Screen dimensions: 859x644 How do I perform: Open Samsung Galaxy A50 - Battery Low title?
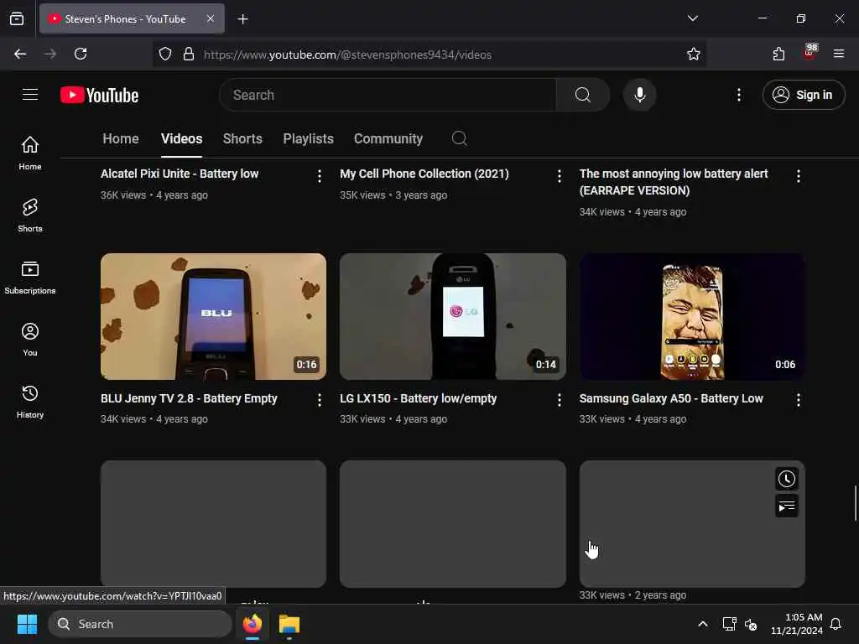pyautogui.click(x=671, y=398)
